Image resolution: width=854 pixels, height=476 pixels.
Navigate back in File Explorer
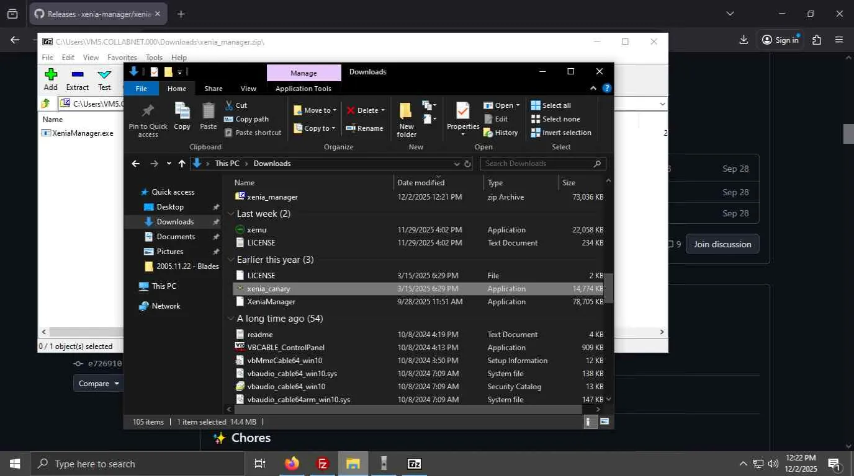[x=136, y=164]
